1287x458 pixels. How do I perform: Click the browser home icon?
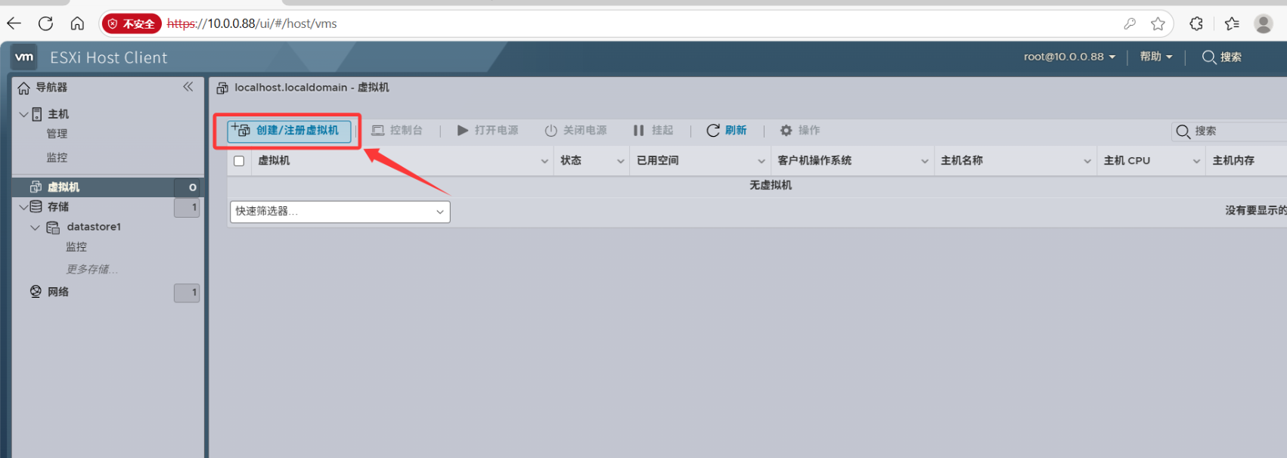[x=77, y=23]
